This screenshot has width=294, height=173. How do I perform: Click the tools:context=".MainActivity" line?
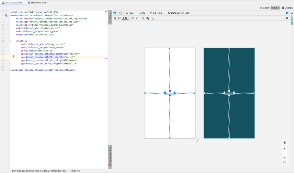35,35
